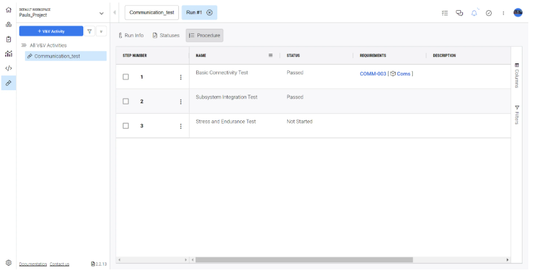The height and width of the screenshot is (272, 536).
Task: Expand the Pauls_Project workspace dropdown
Action: click(x=101, y=13)
